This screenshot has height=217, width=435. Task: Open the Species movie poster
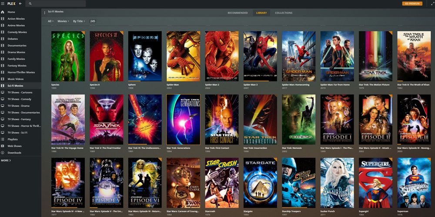pyautogui.click(x=68, y=56)
